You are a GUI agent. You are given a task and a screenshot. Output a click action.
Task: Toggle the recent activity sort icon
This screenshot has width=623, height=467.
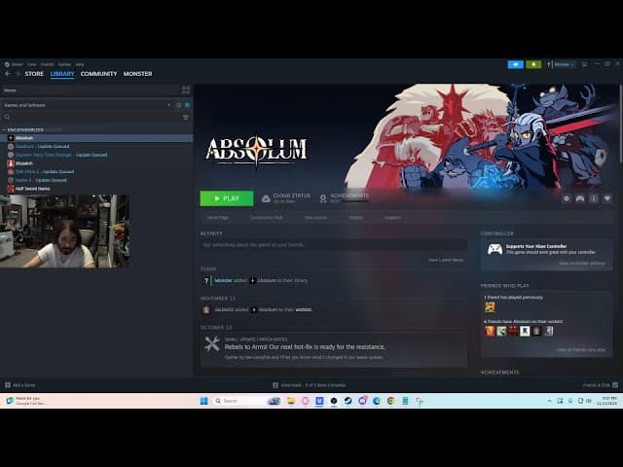[x=179, y=104]
